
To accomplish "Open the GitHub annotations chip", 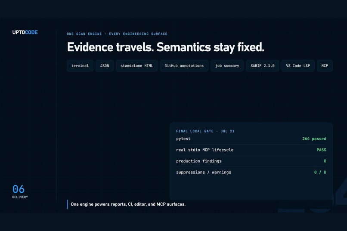I will pos(184,66).
